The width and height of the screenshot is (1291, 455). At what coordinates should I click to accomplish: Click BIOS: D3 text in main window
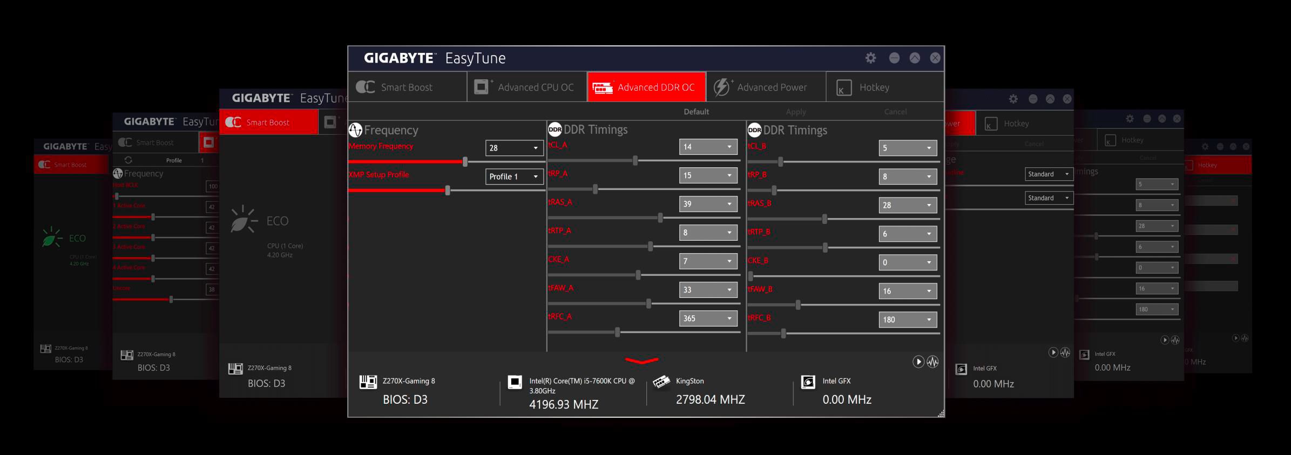pos(405,399)
